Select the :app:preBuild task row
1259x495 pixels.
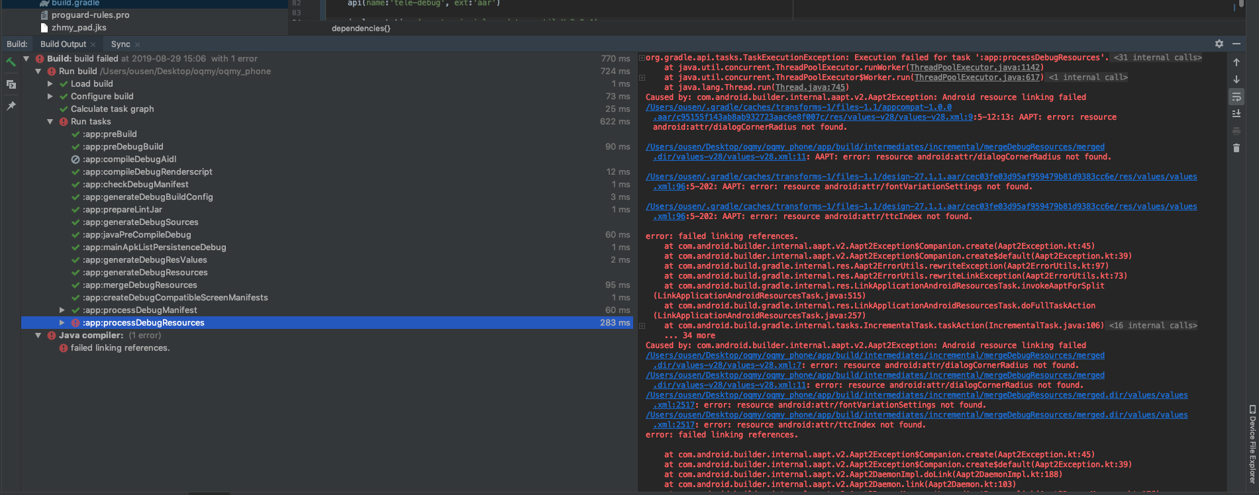coord(326,134)
